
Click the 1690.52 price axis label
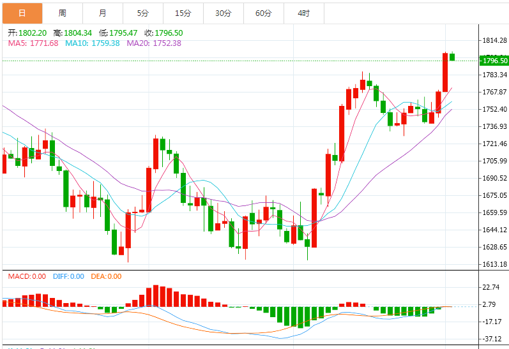coord(495,178)
